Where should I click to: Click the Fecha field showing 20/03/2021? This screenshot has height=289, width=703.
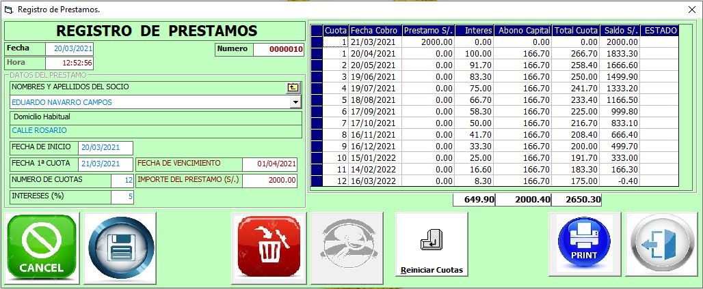[69, 49]
